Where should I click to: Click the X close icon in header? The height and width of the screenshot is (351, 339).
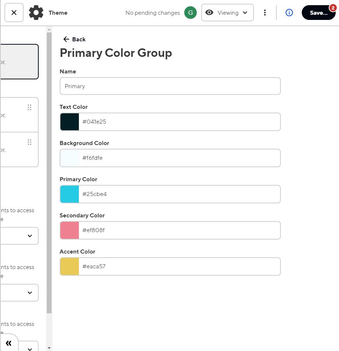14,13
